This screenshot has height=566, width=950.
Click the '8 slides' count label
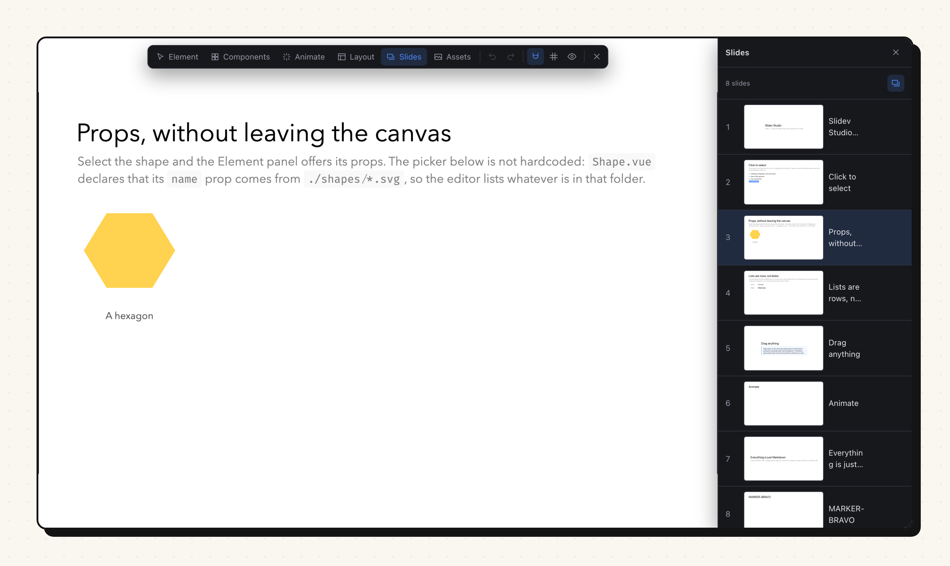[737, 83]
